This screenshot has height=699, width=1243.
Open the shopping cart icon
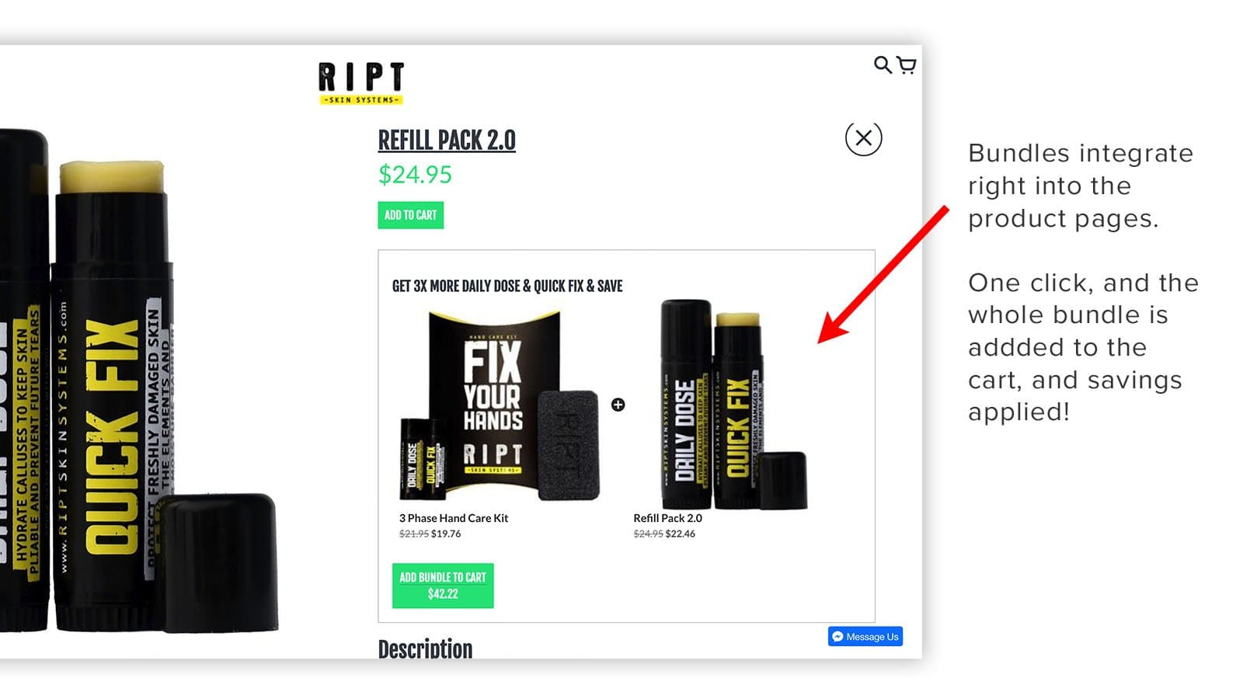(x=907, y=65)
